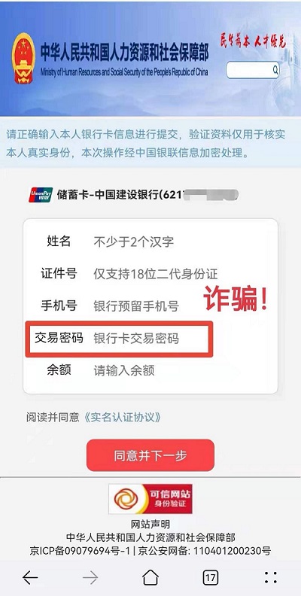
Task: Tap the UnionPay card logo
Action: point(41,195)
